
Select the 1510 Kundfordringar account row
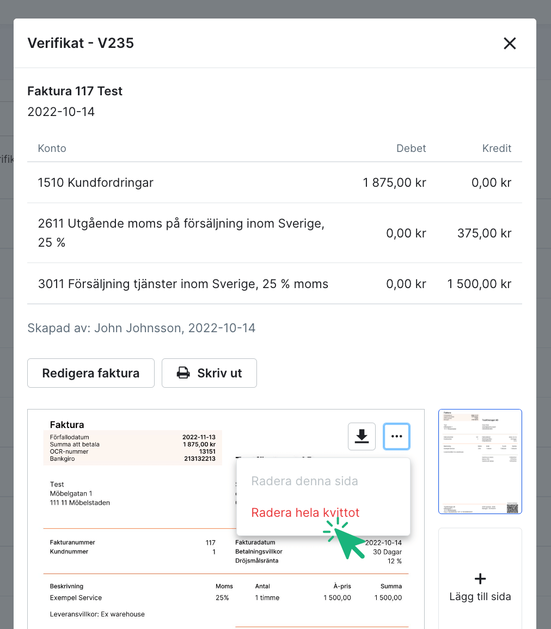(x=96, y=182)
